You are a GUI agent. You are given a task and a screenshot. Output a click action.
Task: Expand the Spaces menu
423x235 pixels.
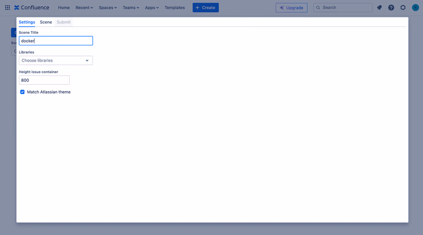click(x=108, y=7)
